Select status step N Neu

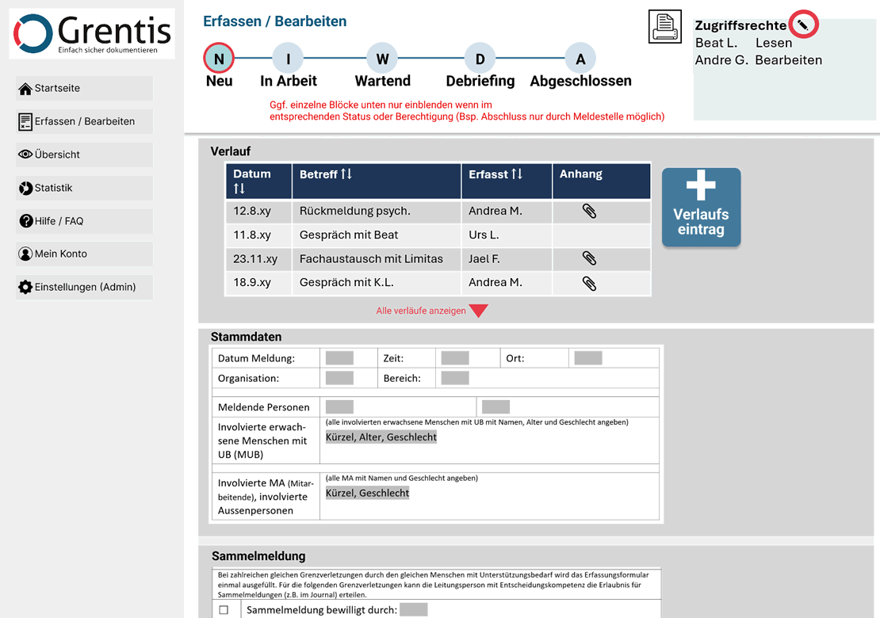click(219, 59)
